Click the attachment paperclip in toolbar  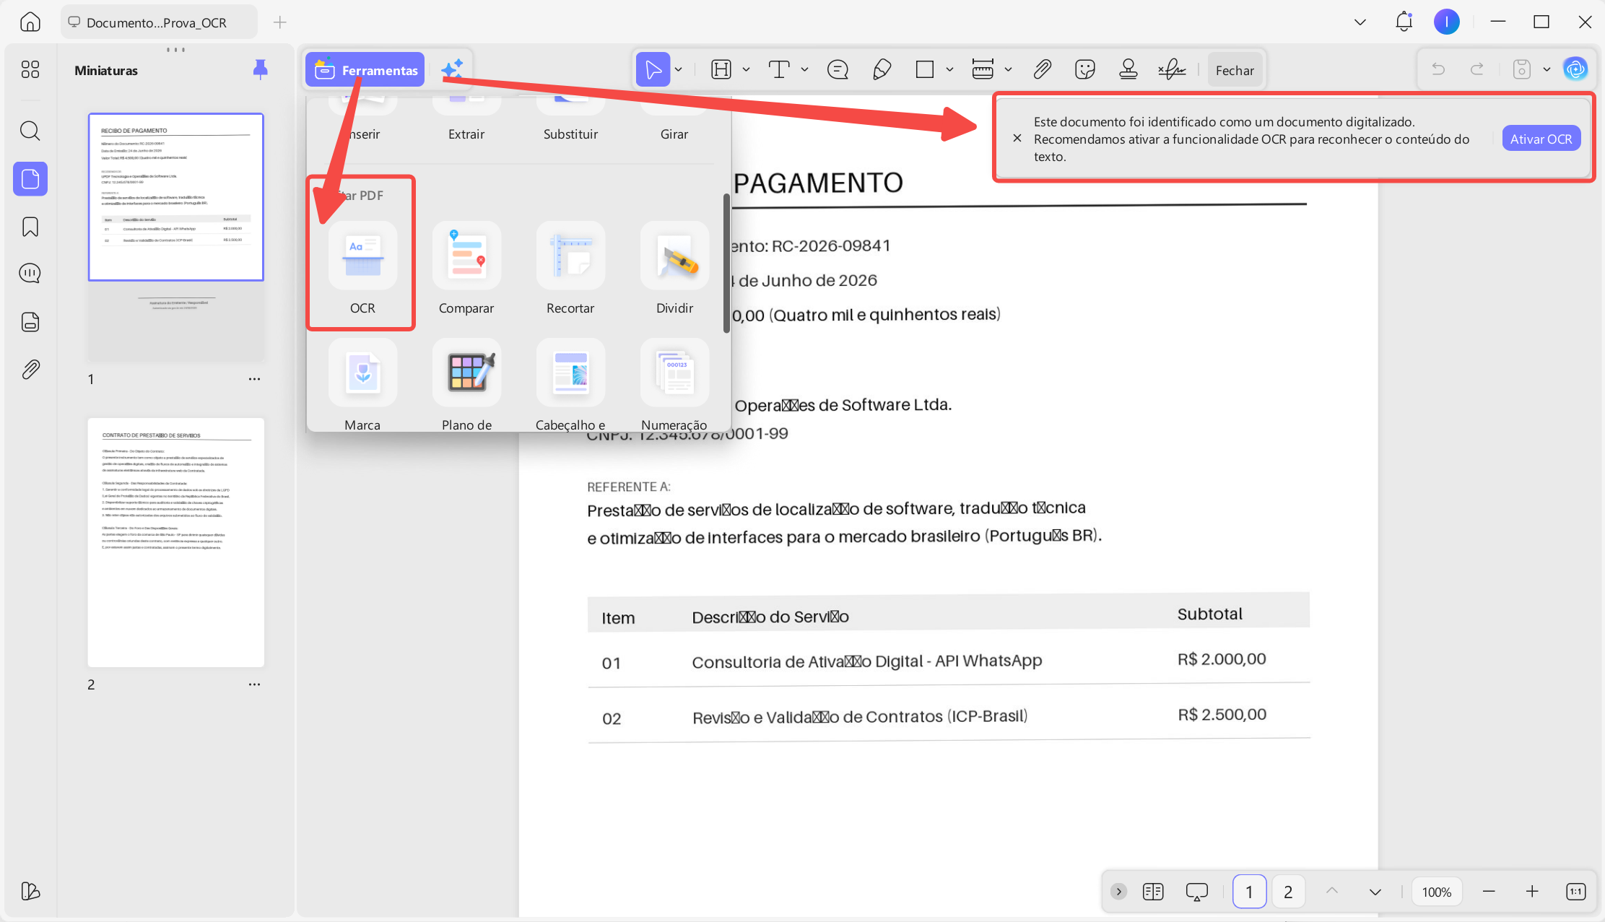[1042, 70]
